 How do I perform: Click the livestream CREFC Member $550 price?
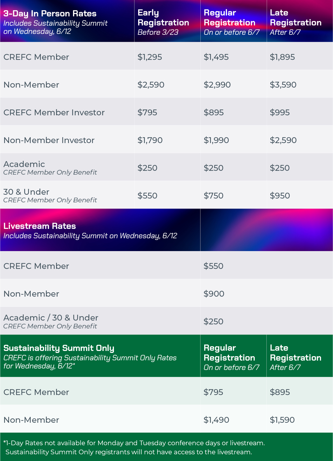[214, 266]
